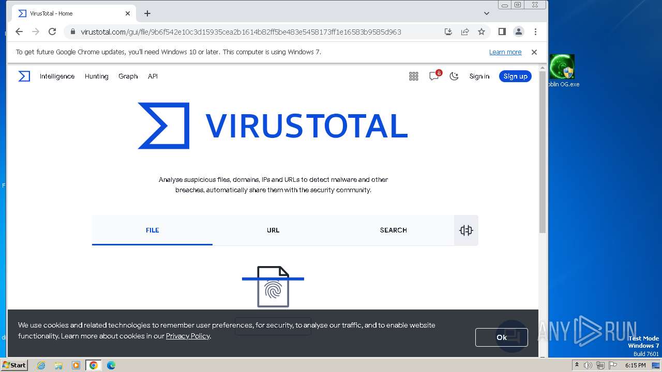Reload the VirusTotal page
662x372 pixels.
point(52,32)
